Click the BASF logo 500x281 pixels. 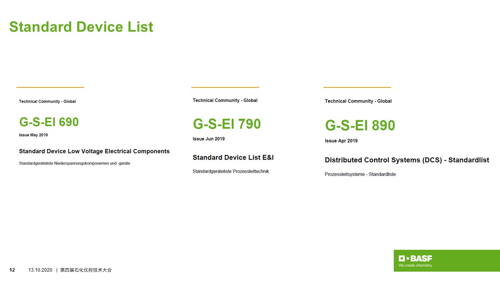(415, 258)
